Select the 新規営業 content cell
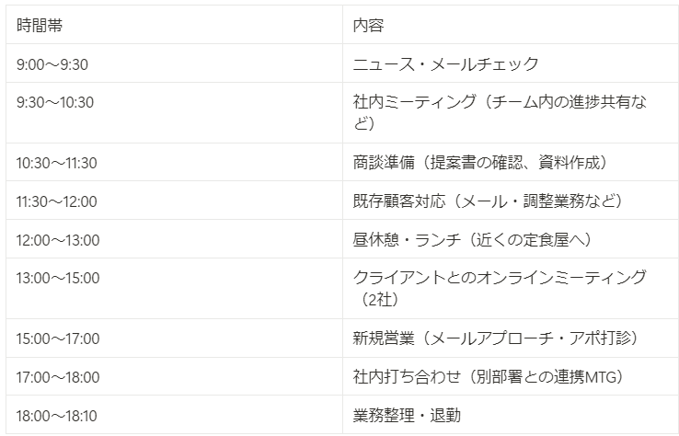The image size is (679, 436). [511, 338]
